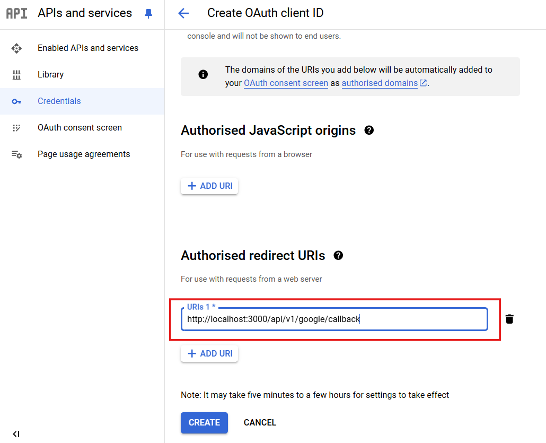This screenshot has width=546, height=443.
Task: Click the key icon for Credentials
Action: point(16,101)
